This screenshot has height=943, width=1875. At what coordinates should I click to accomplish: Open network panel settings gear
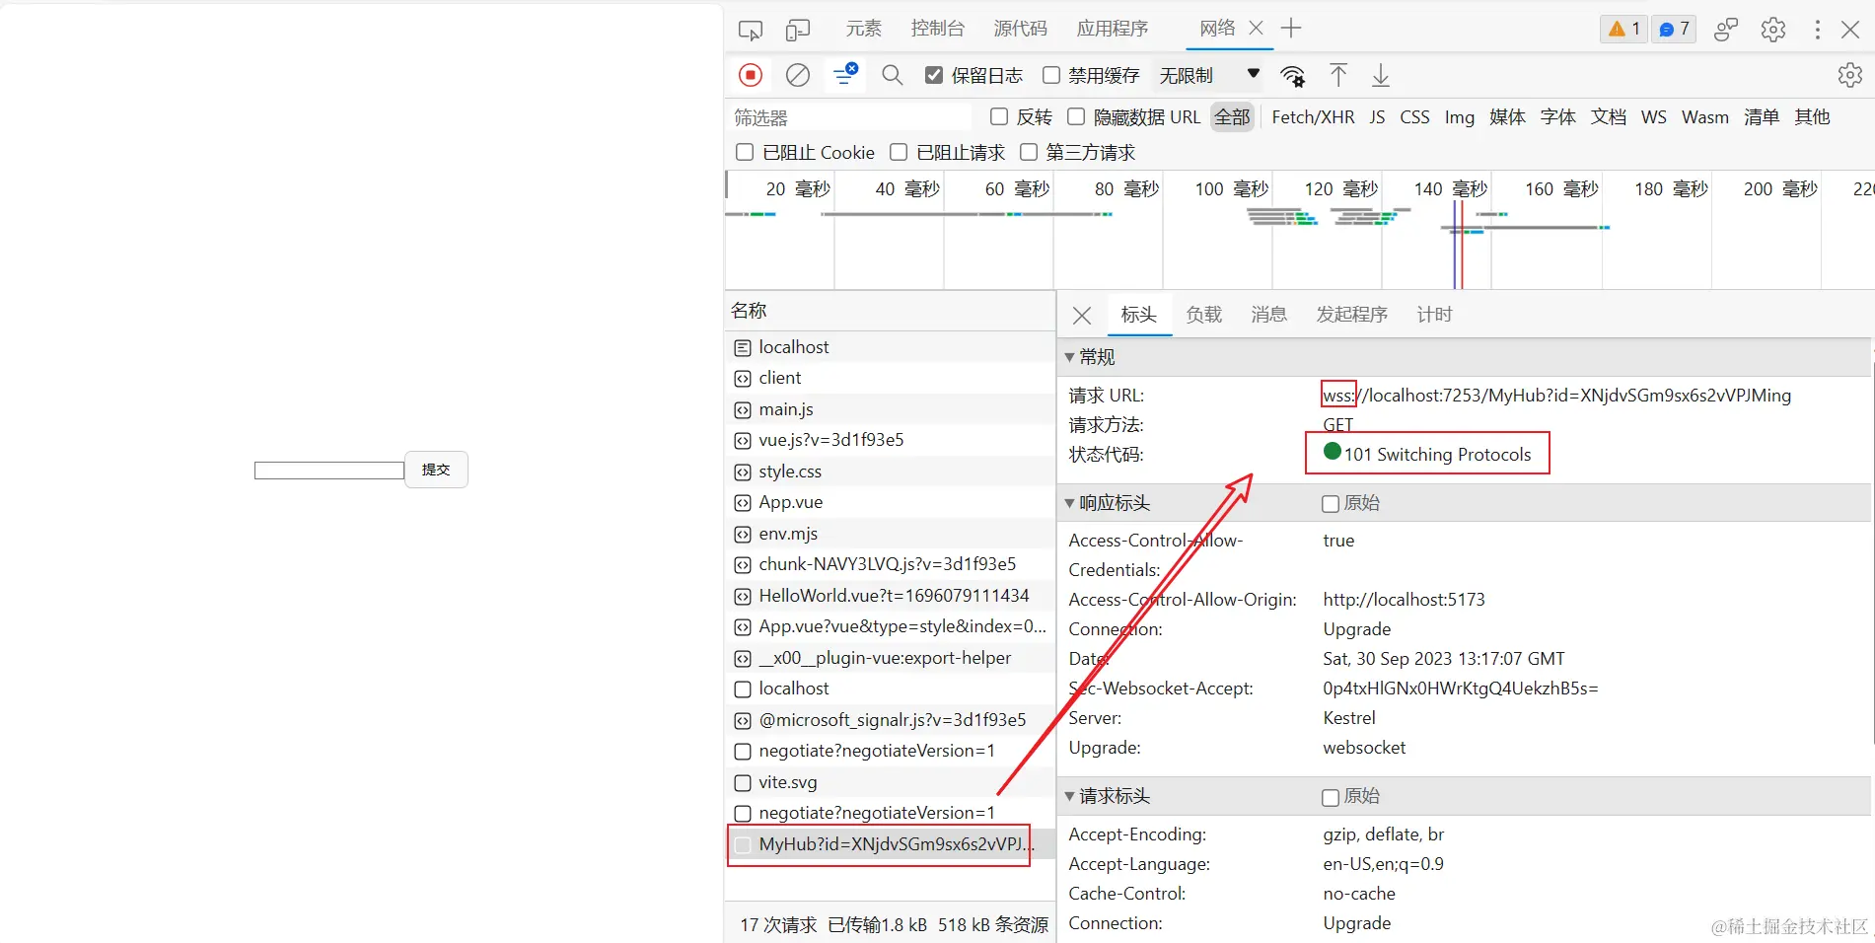tap(1850, 75)
